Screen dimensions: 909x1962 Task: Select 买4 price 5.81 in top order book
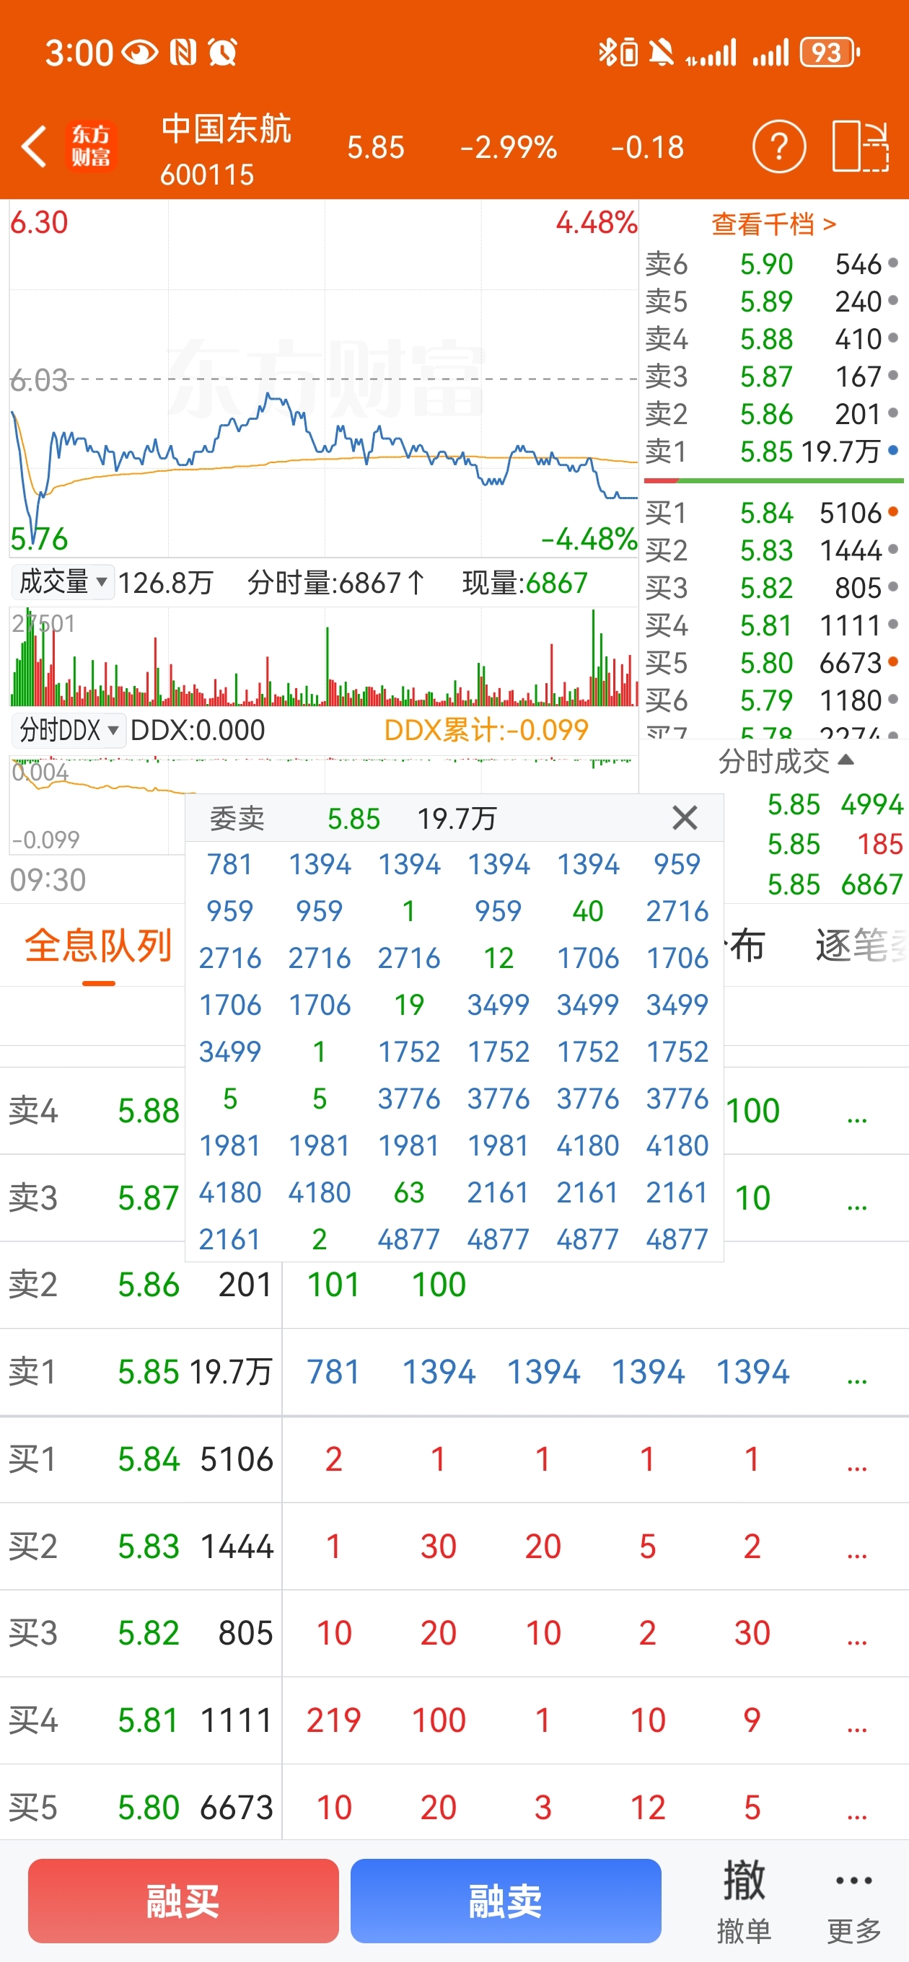click(766, 625)
